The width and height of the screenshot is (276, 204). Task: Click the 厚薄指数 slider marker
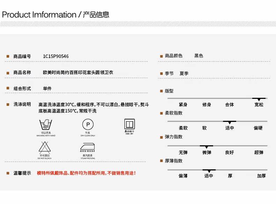point(209,171)
